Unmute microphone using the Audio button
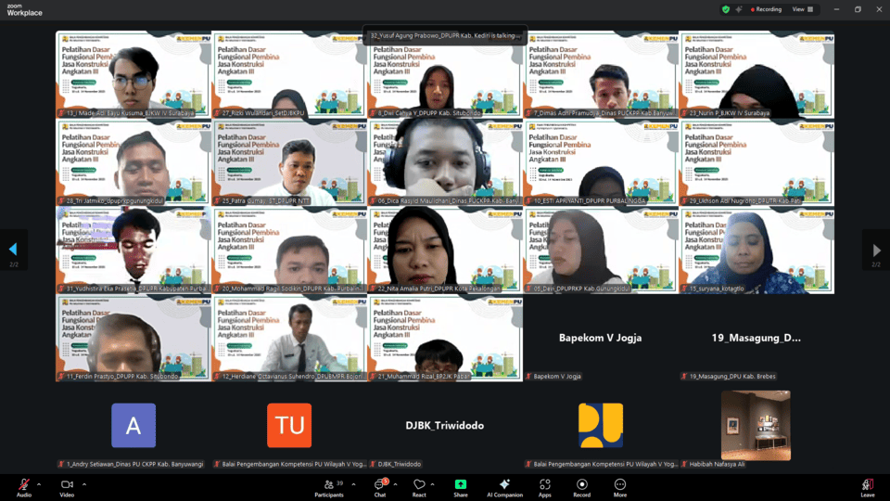The height and width of the screenshot is (501, 890). point(23,485)
